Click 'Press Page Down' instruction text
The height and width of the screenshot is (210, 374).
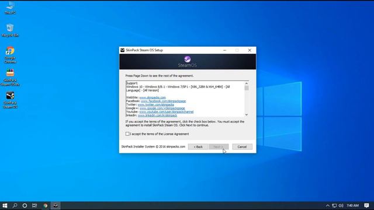[x=160, y=76]
